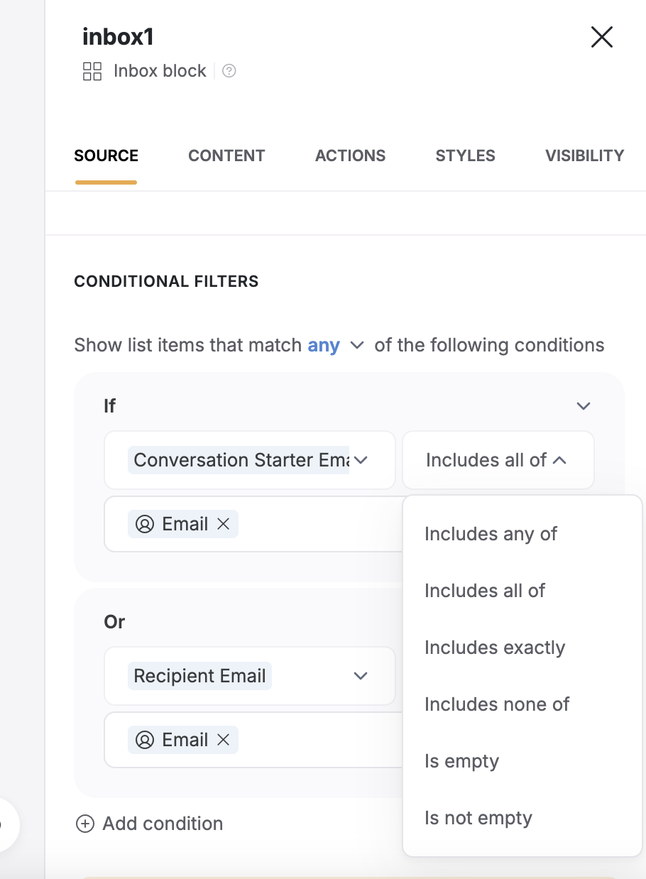This screenshot has width=646, height=879.
Task: Click the plus icon for Add condition
Action: [85, 824]
